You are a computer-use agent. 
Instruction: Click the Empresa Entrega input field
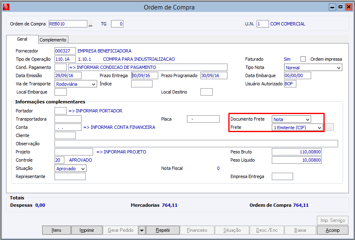point(282,176)
